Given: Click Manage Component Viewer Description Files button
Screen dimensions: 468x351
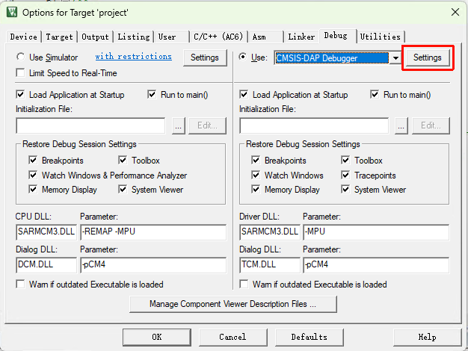Looking at the screenshot, I should [233, 304].
